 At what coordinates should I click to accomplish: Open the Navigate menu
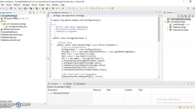(26, 5)
